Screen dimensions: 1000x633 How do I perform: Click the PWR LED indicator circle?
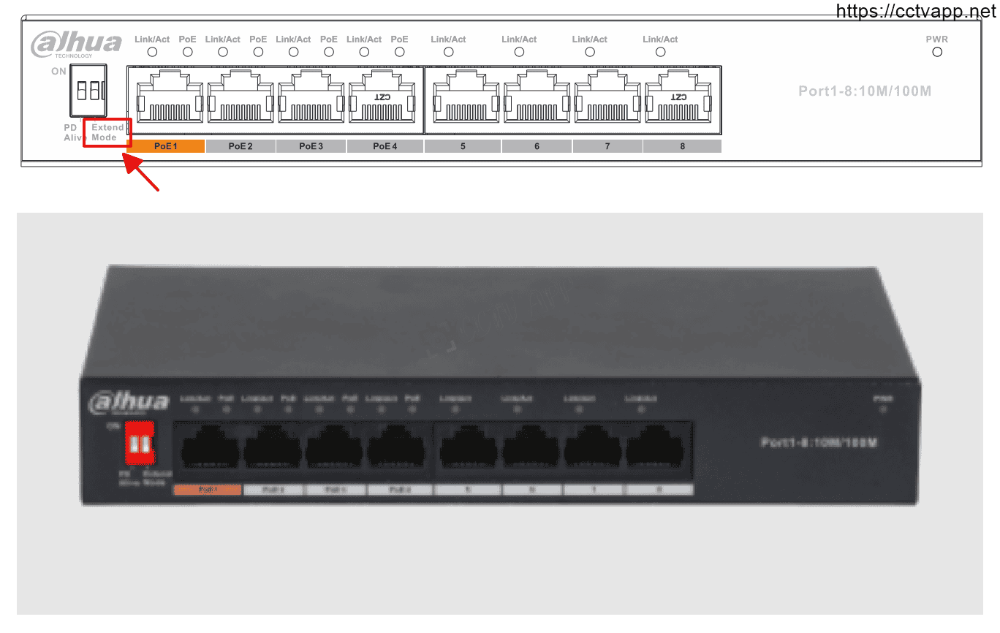pyautogui.click(x=937, y=52)
